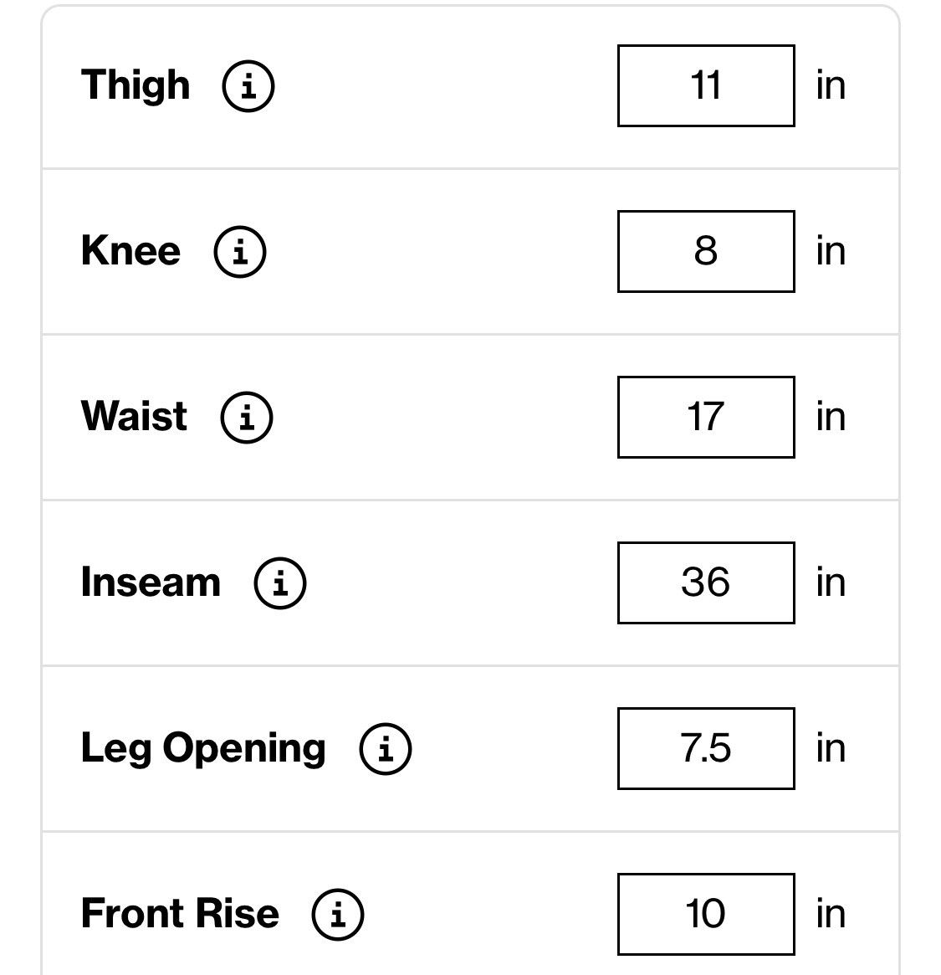941x975 pixels.
Task: Tap the Leg Opening info icon
Action: 386,749
